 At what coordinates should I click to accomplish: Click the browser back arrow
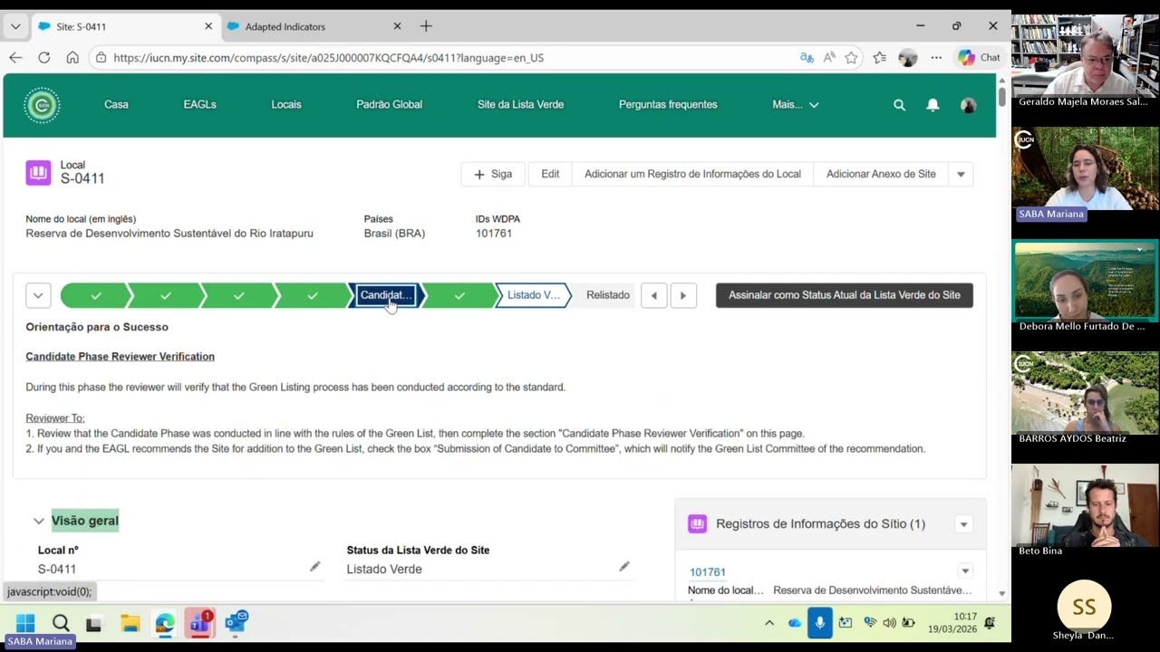tap(15, 57)
